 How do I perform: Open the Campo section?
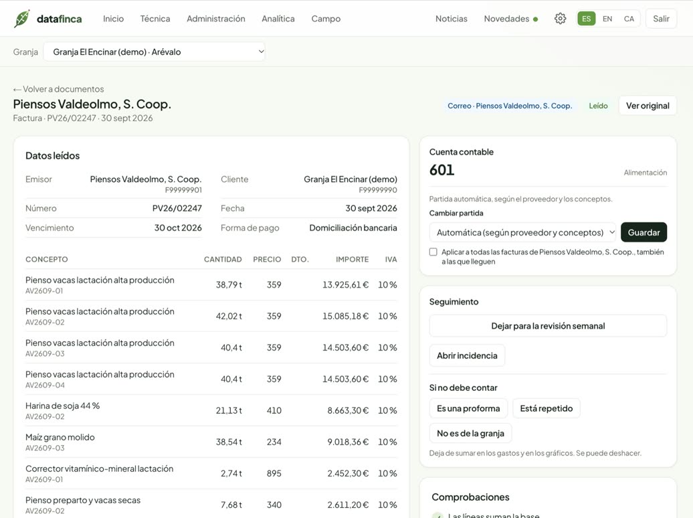(x=326, y=19)
